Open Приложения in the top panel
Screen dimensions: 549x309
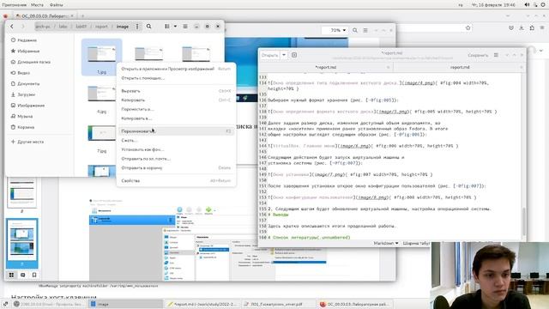(x=14, y=5)
